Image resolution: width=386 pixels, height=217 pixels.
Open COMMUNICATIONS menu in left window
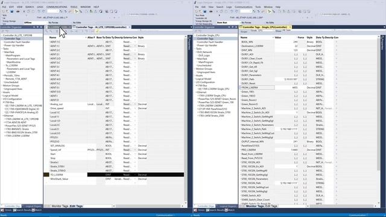pos(57,7)
